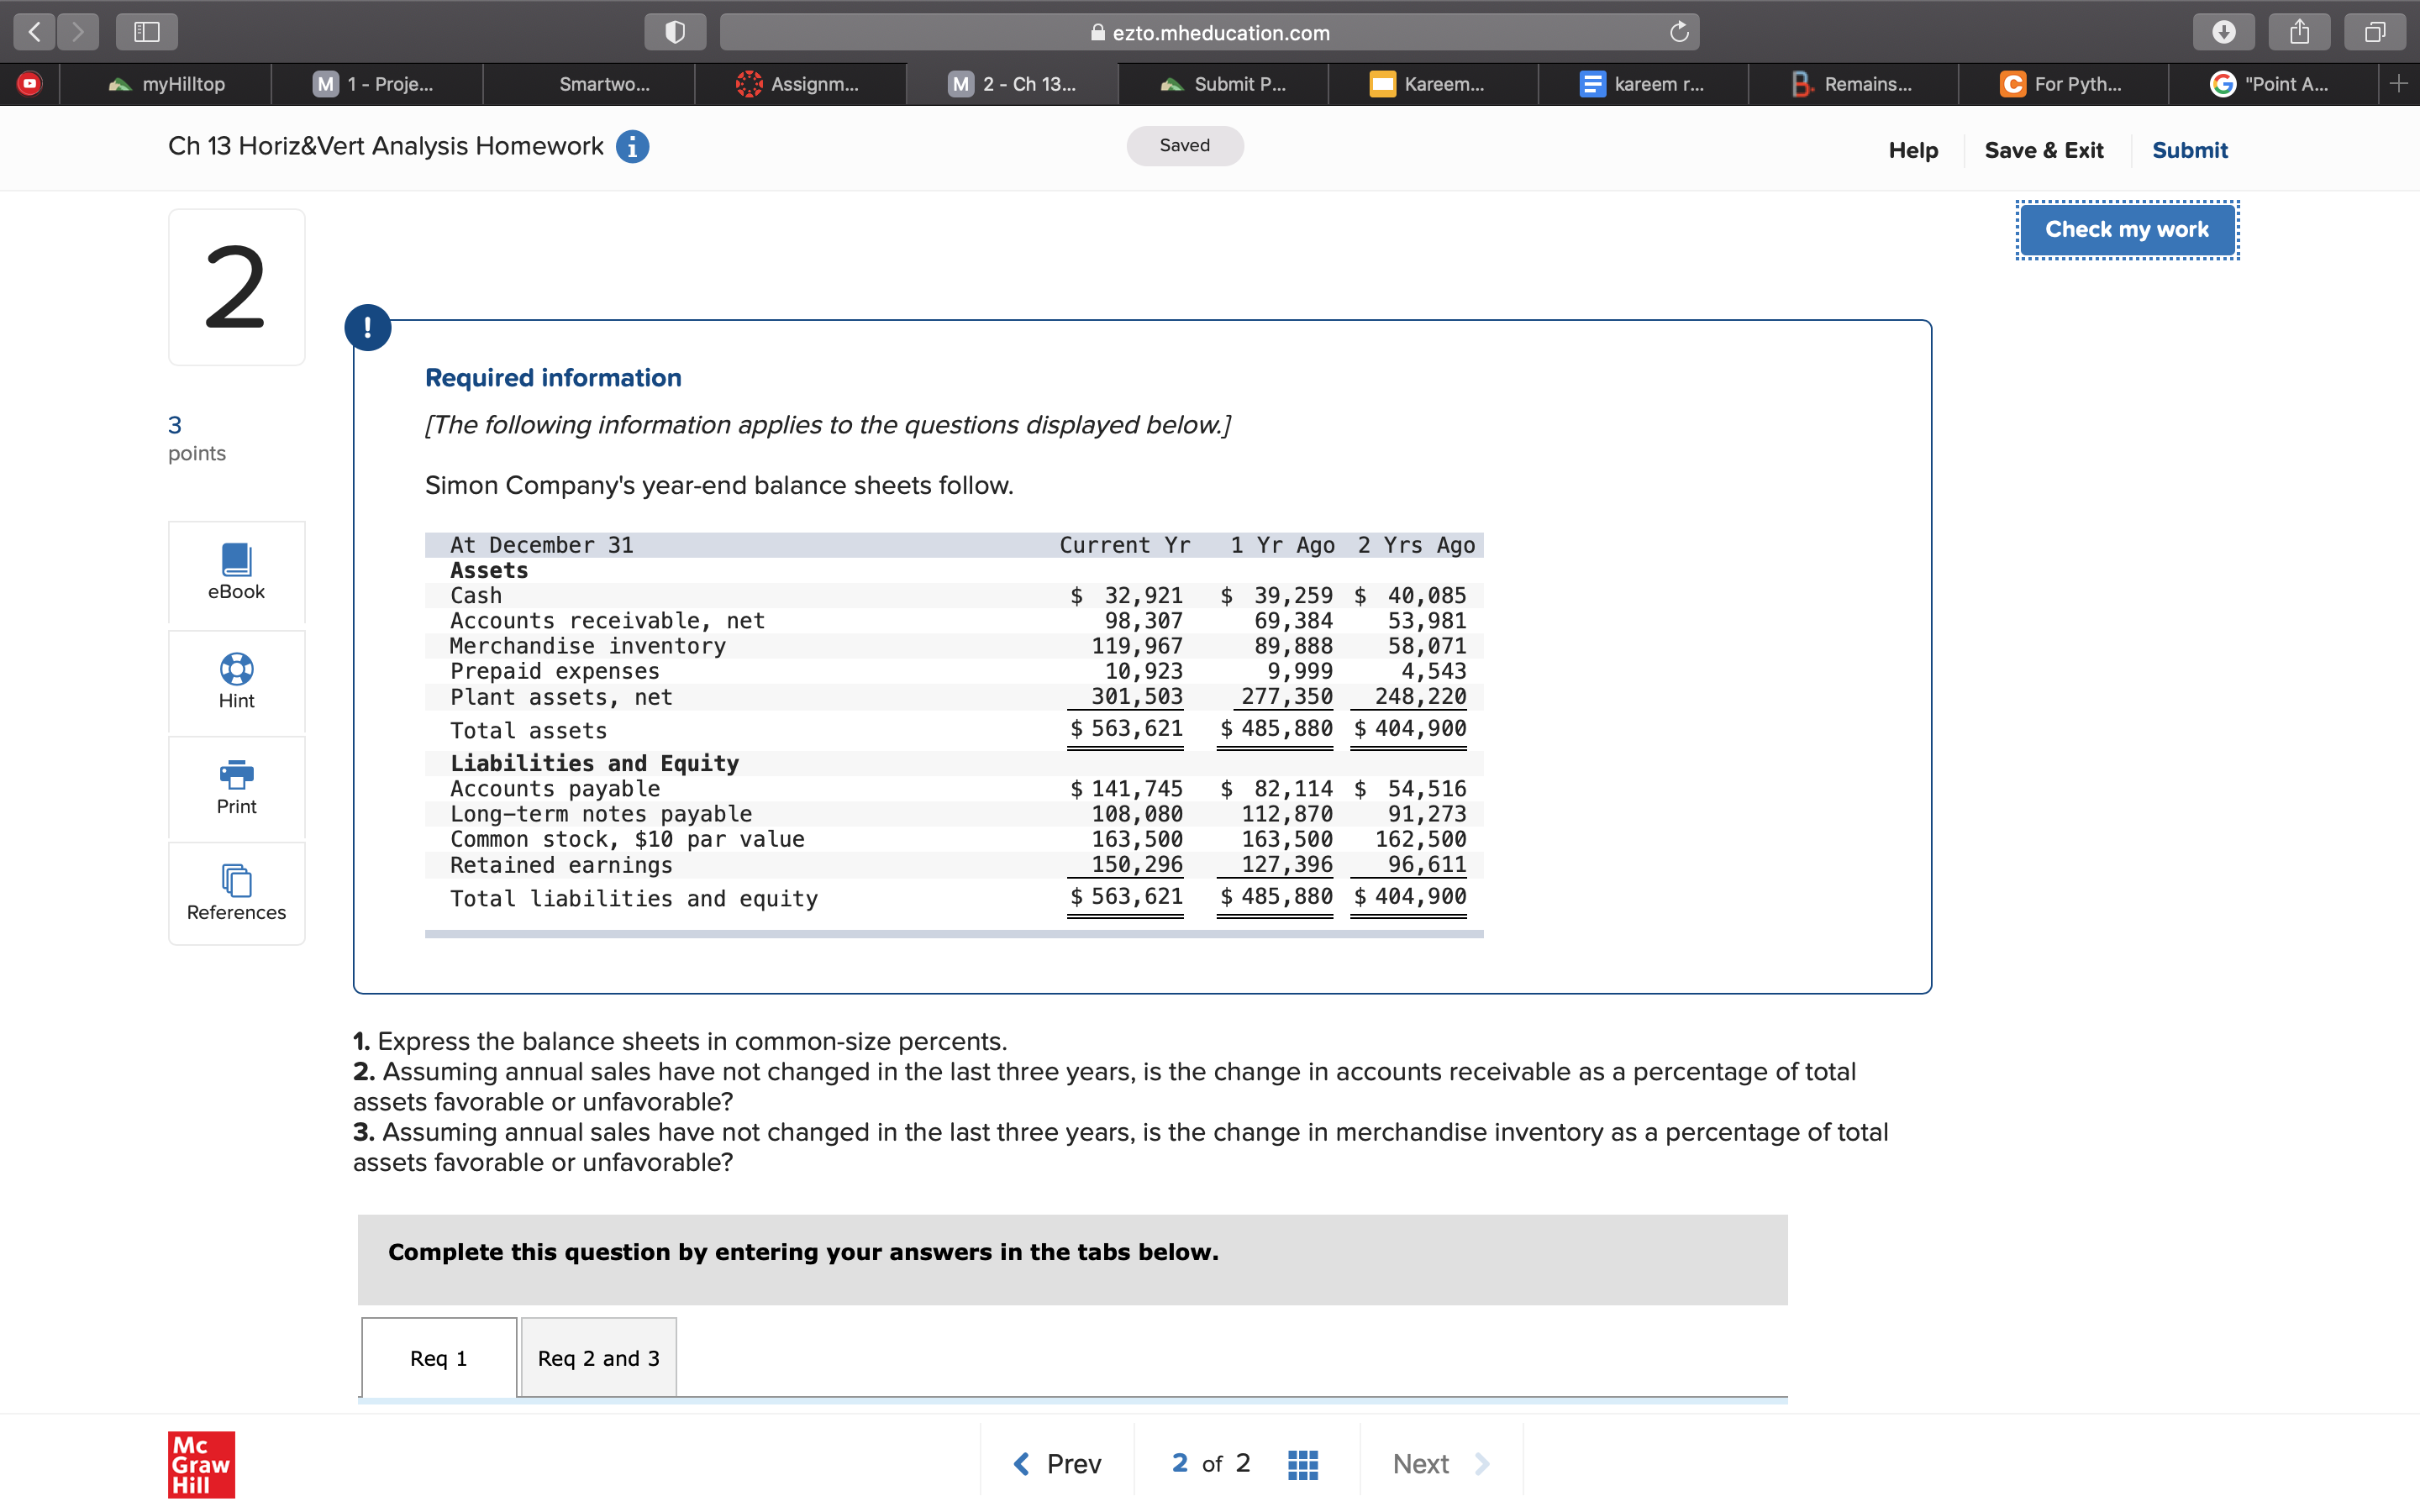Open the Hint for this question

pos(236,681)
